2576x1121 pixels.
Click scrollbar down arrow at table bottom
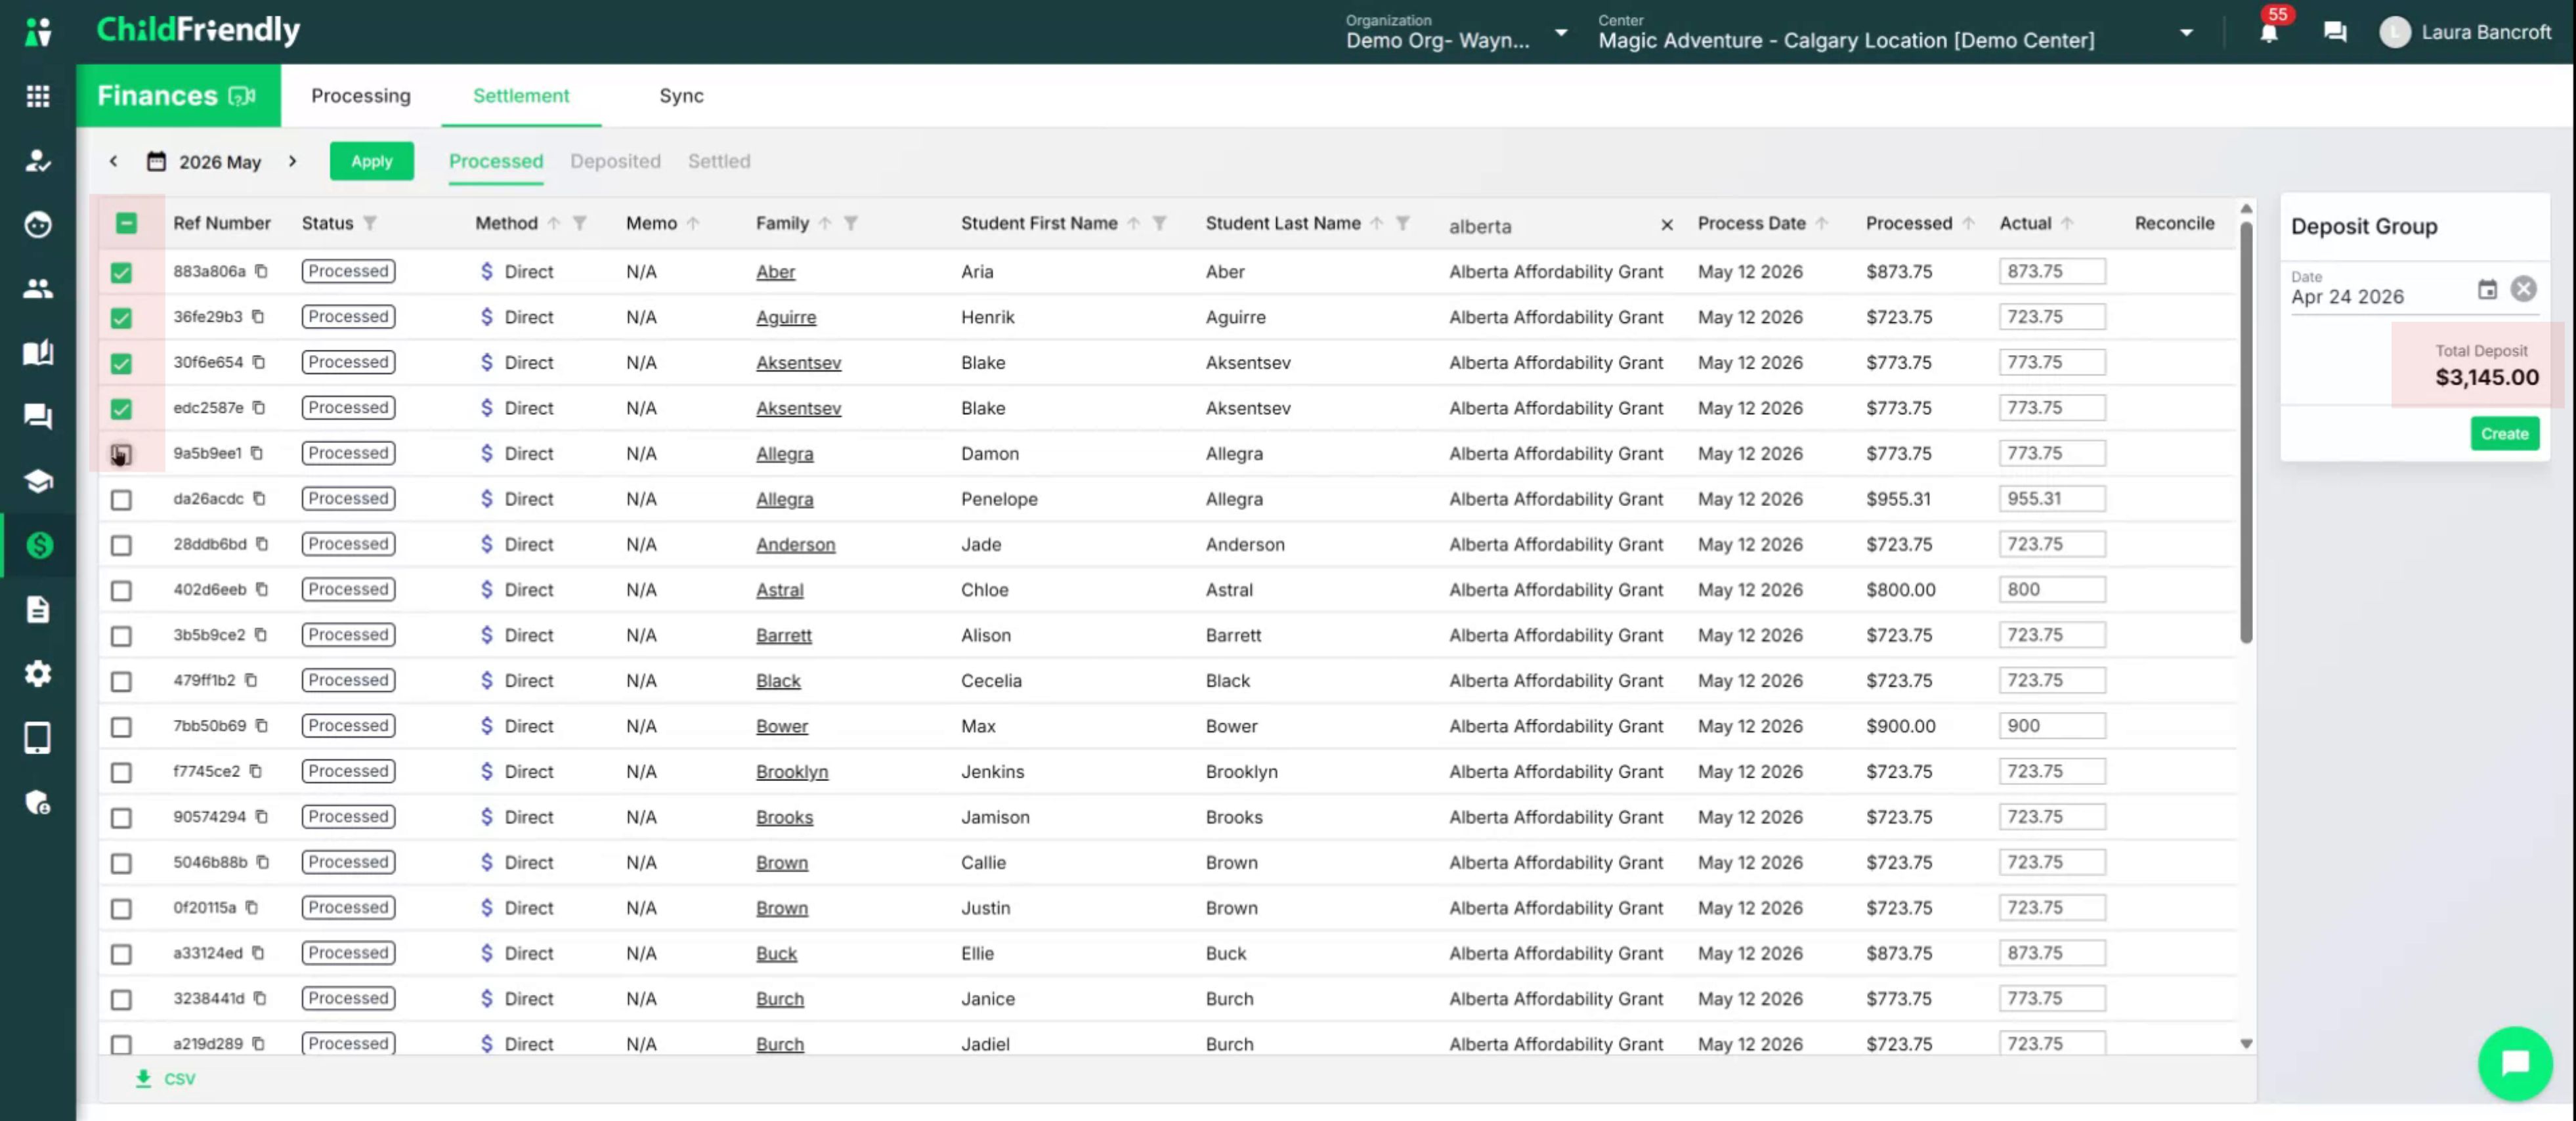point(2245,1043)
